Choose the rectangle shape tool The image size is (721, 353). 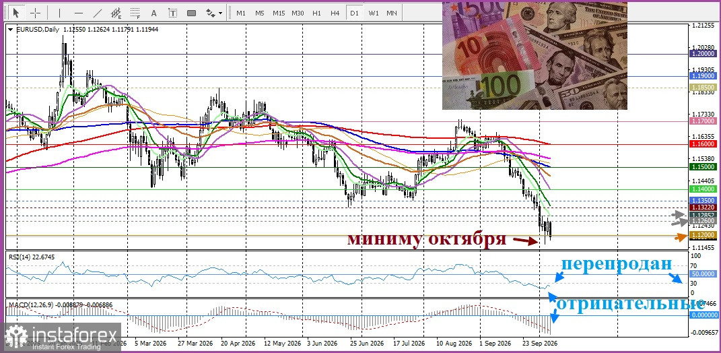(x=192, y=13)
